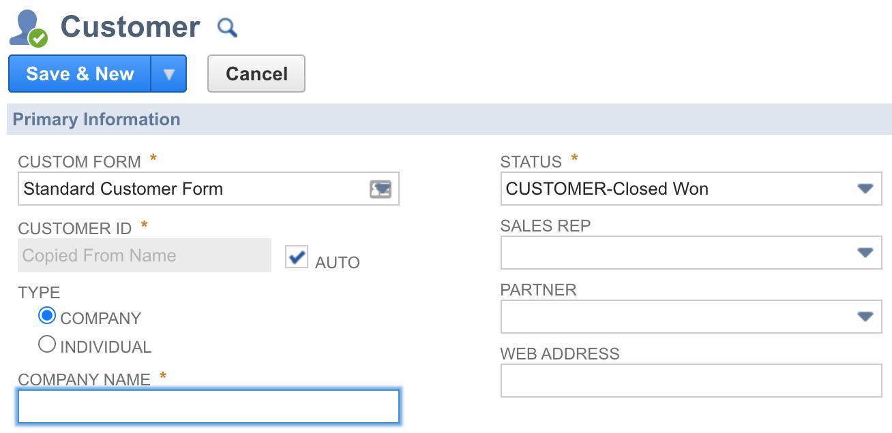The width and height of the screenshot is (892, 433).
Task: Click the COMPANY NAME field label
Action: [84, 379]
